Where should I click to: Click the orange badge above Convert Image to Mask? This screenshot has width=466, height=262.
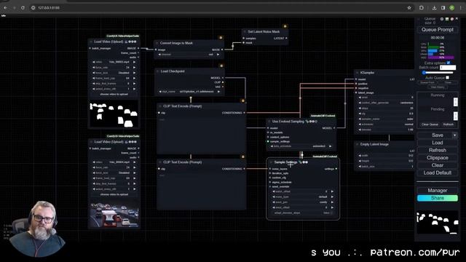pyautogui.click(x=221, y=38)
